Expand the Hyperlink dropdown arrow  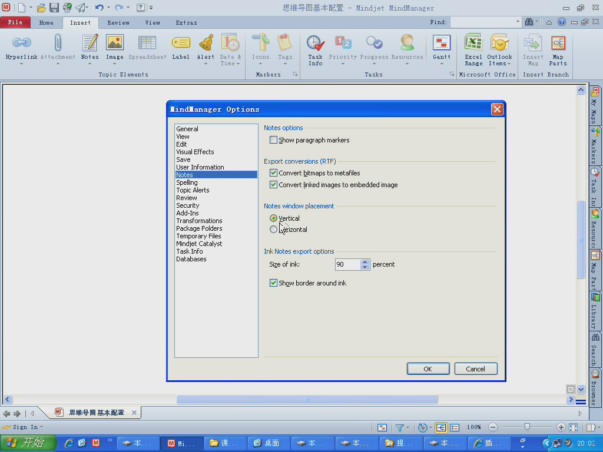click(22, 64)
